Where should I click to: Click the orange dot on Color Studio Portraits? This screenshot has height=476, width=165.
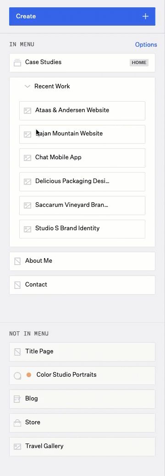tap(29, 375)
